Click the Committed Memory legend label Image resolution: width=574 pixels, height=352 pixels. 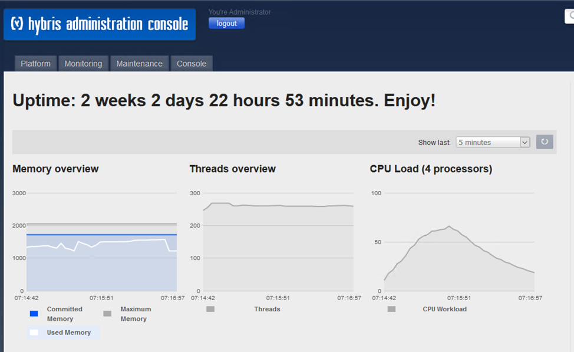(x=64, y=314)
